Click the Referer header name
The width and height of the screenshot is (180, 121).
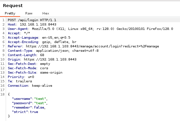pos(15,46)
